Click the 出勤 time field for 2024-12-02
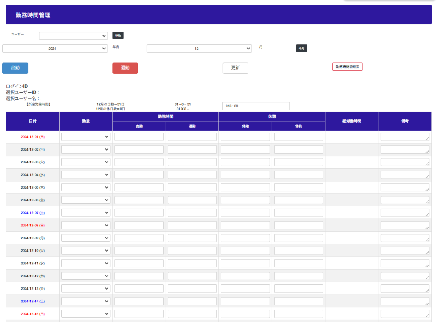The image size is (437, 322). coord(139,150)
